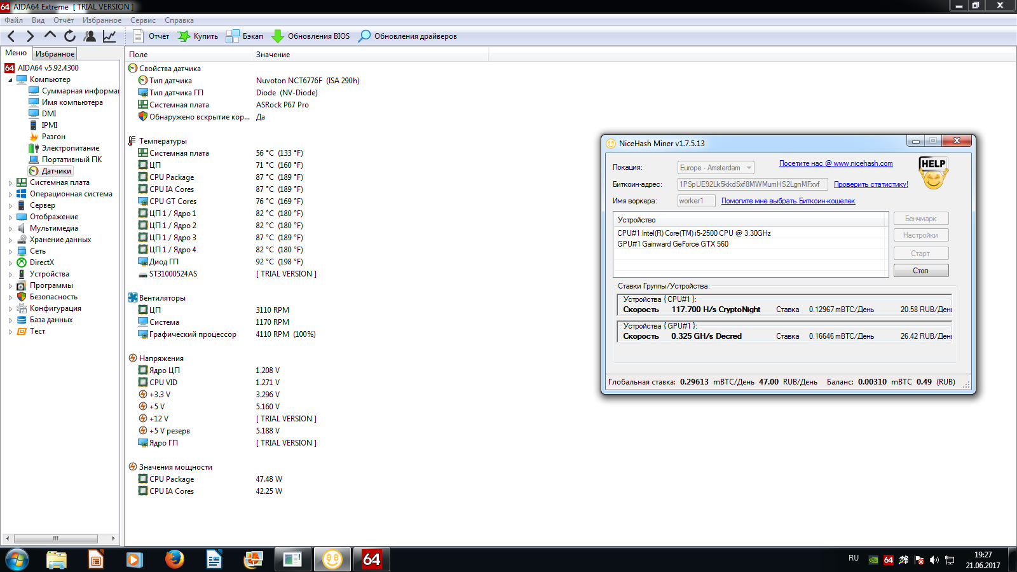Click the HELP smiley icon in NiceHash
This screenshot has height=572, width=1017.
click(933, 173)
